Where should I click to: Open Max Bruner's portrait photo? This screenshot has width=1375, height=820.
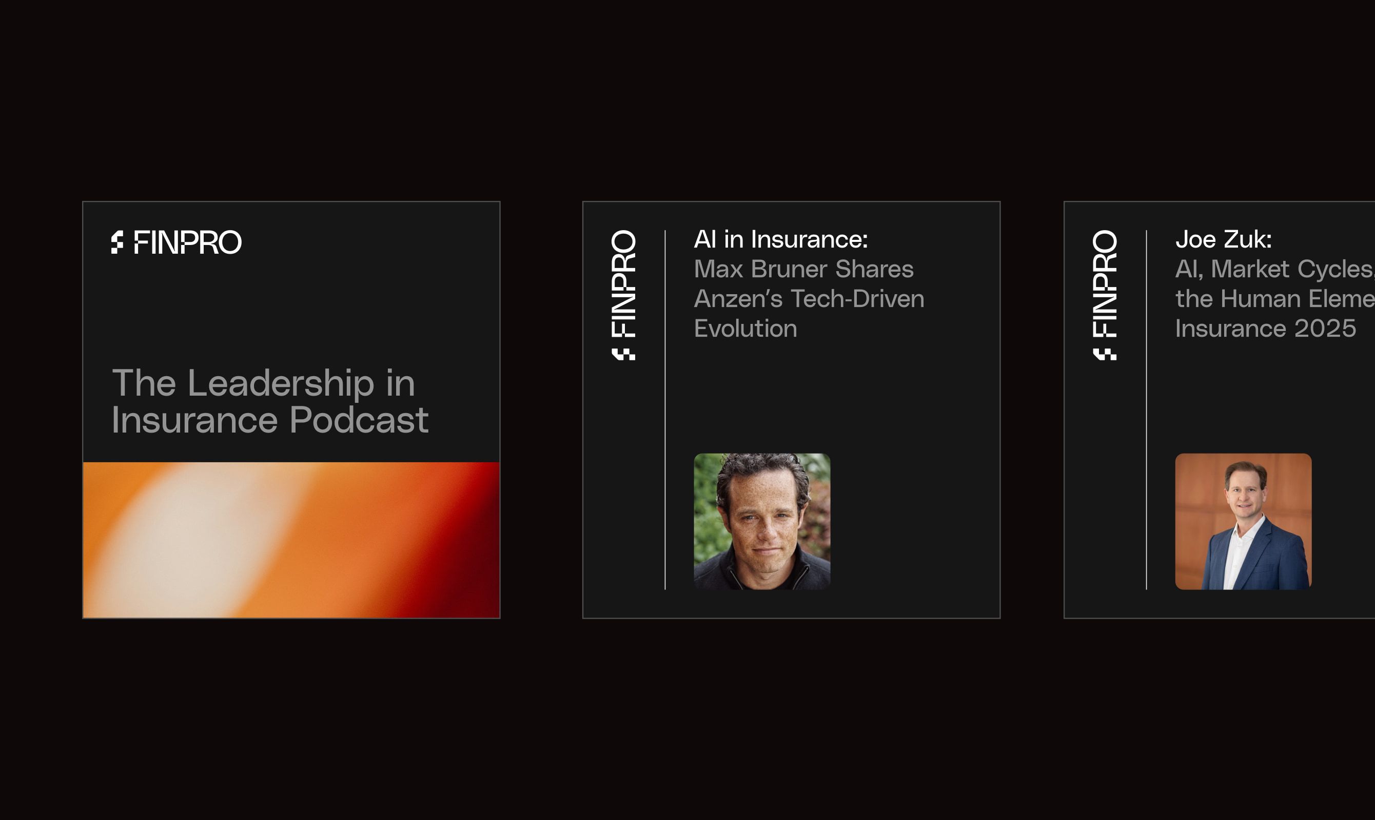762,522
